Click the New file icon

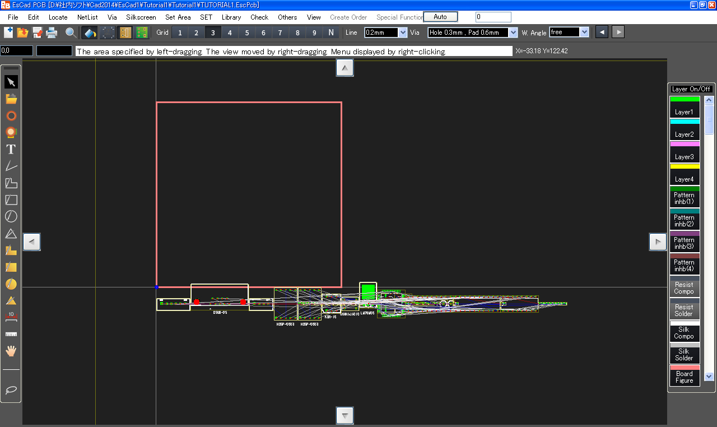tap(8, 33)
